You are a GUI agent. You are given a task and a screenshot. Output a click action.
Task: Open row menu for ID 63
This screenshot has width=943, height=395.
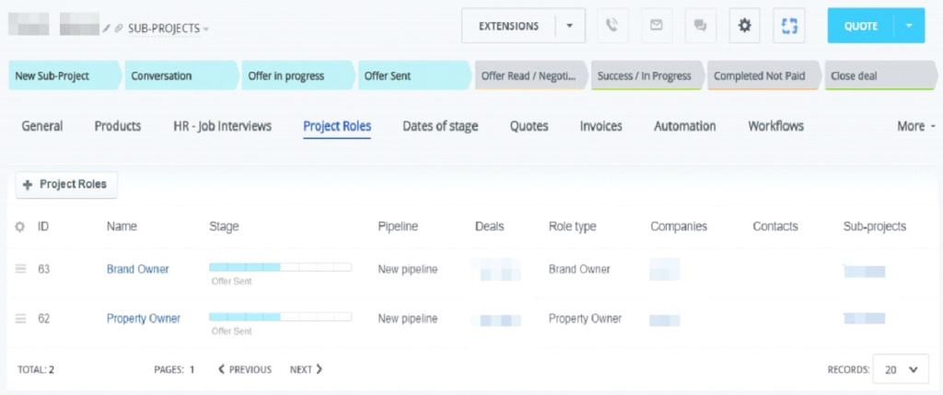(20, 270)
